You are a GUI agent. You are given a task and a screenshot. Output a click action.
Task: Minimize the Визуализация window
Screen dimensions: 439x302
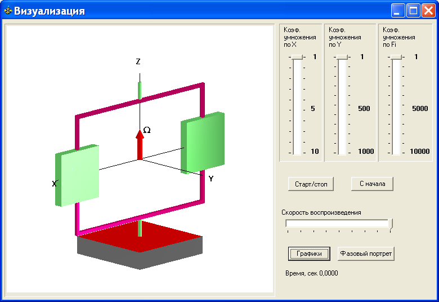pyautogui.click(x=398, y=11)
